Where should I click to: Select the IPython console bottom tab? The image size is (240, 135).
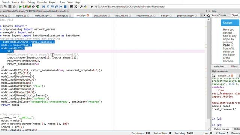tap(222, 129)
